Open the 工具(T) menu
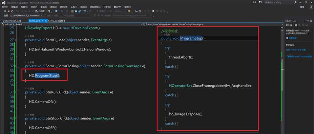 click(74, 7)
